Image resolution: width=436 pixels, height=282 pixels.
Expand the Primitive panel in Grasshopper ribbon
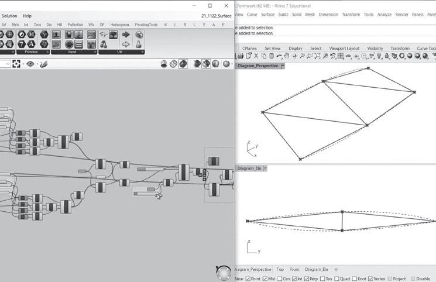coord(47,52)
